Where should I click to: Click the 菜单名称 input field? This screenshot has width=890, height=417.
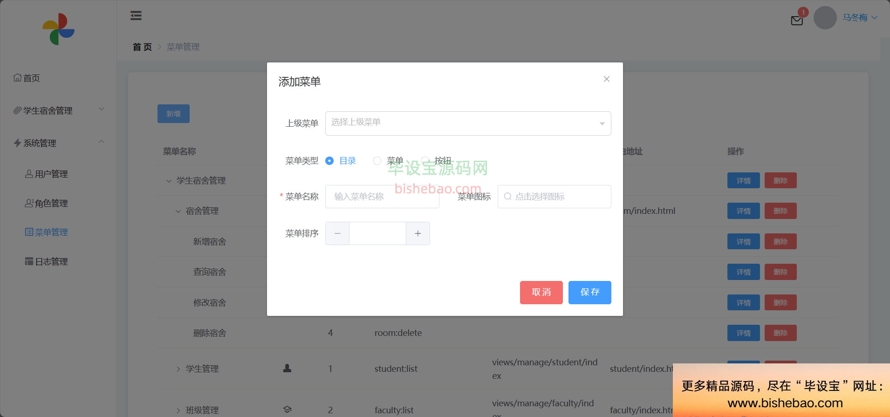tap(382, 197)
